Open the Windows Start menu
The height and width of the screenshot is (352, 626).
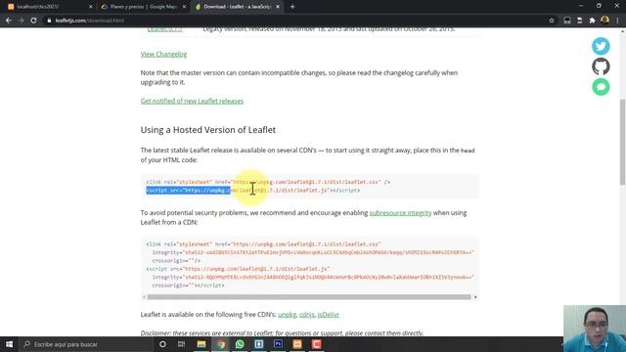point(9,344)
